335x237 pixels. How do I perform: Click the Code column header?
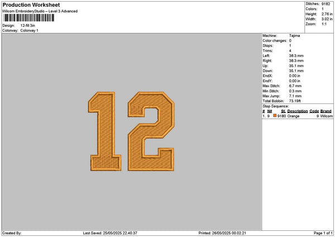[314, 111]
